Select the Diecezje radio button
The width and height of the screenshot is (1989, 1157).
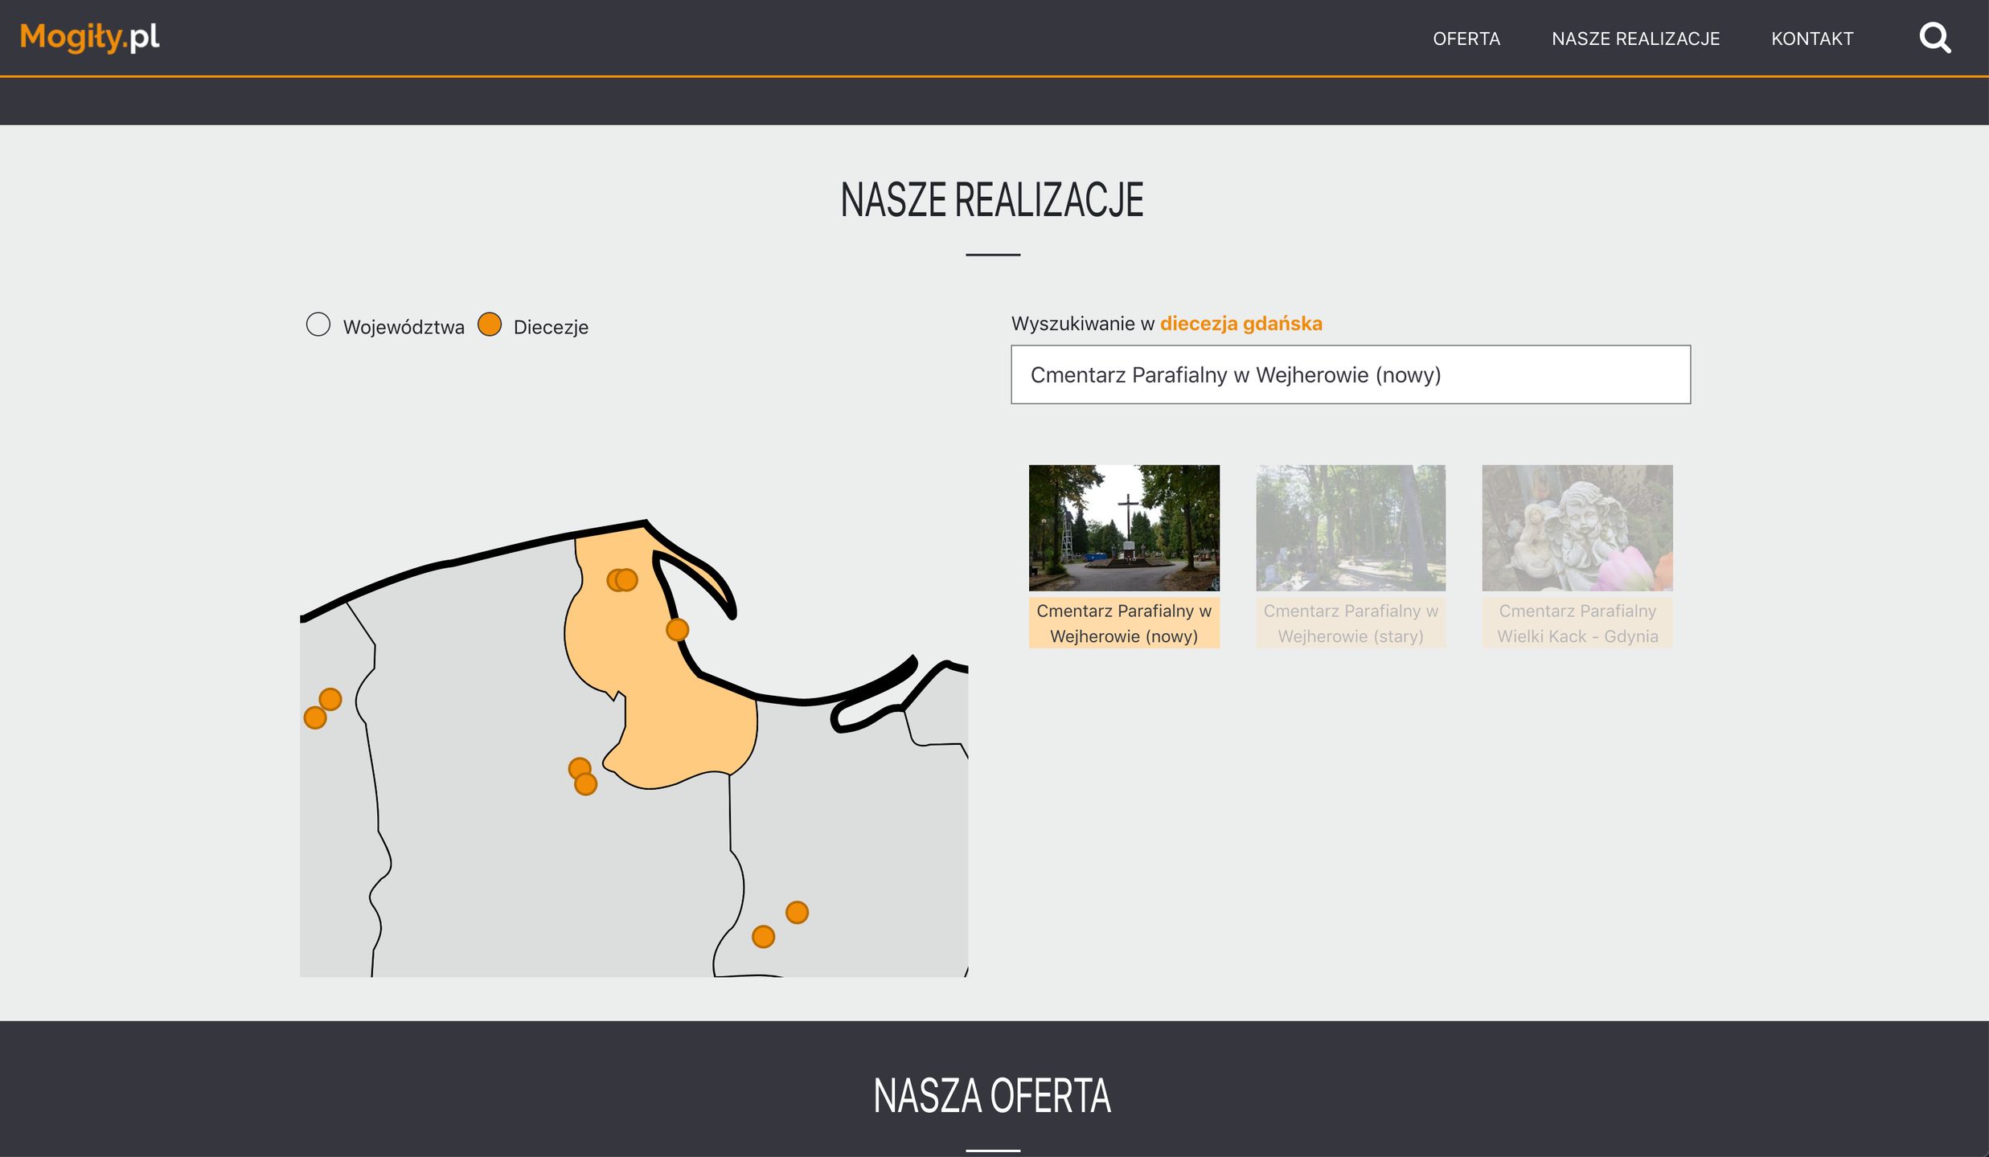click(489, 325)
